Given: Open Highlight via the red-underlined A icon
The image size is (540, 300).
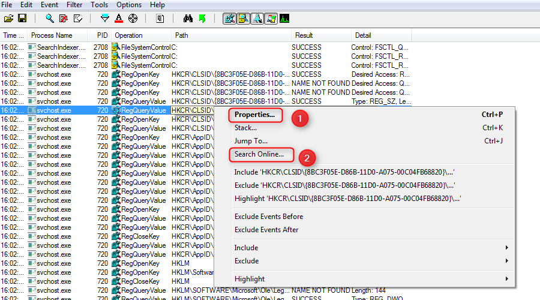Looking at the screenshot, I should click(x=119, y=19).
